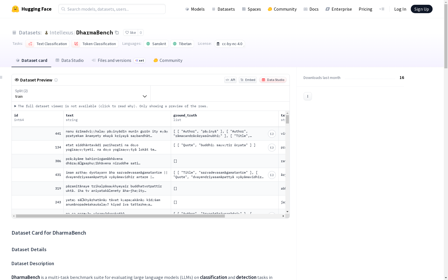Open Community in the top navigation
Screen dimensions: 448x280
click(282, 9)
